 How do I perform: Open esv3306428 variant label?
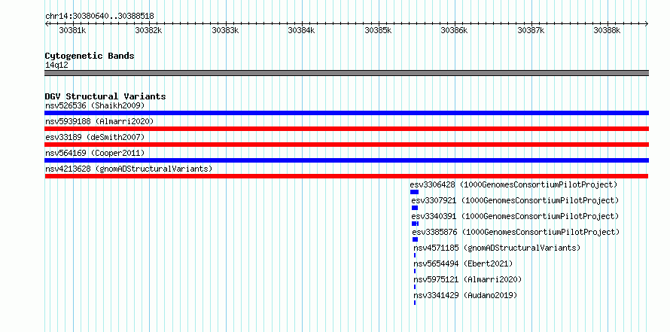[514, 184]
